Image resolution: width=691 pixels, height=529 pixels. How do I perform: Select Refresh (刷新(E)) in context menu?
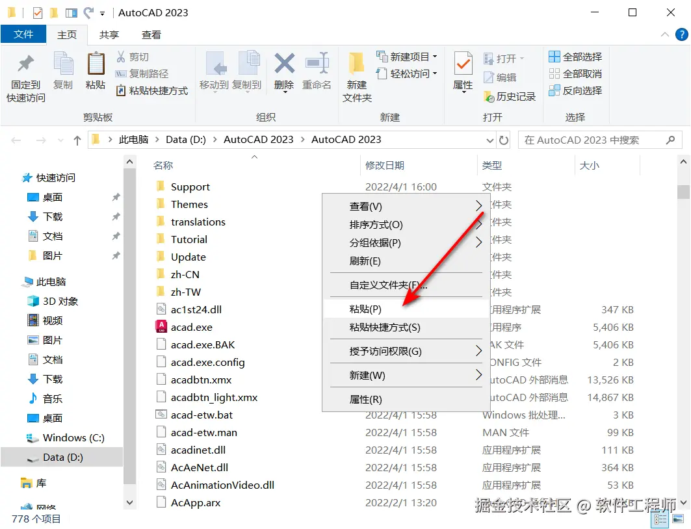[406, 261]
